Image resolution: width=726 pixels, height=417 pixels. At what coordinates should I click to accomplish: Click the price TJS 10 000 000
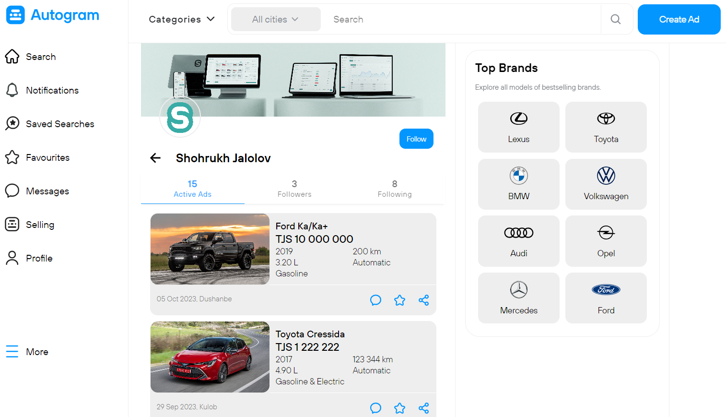pos(315,239)
